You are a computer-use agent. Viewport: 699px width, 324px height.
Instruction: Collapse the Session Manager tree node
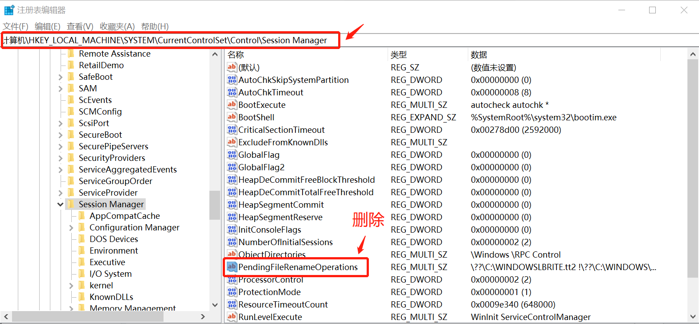[x=60, y=205]
